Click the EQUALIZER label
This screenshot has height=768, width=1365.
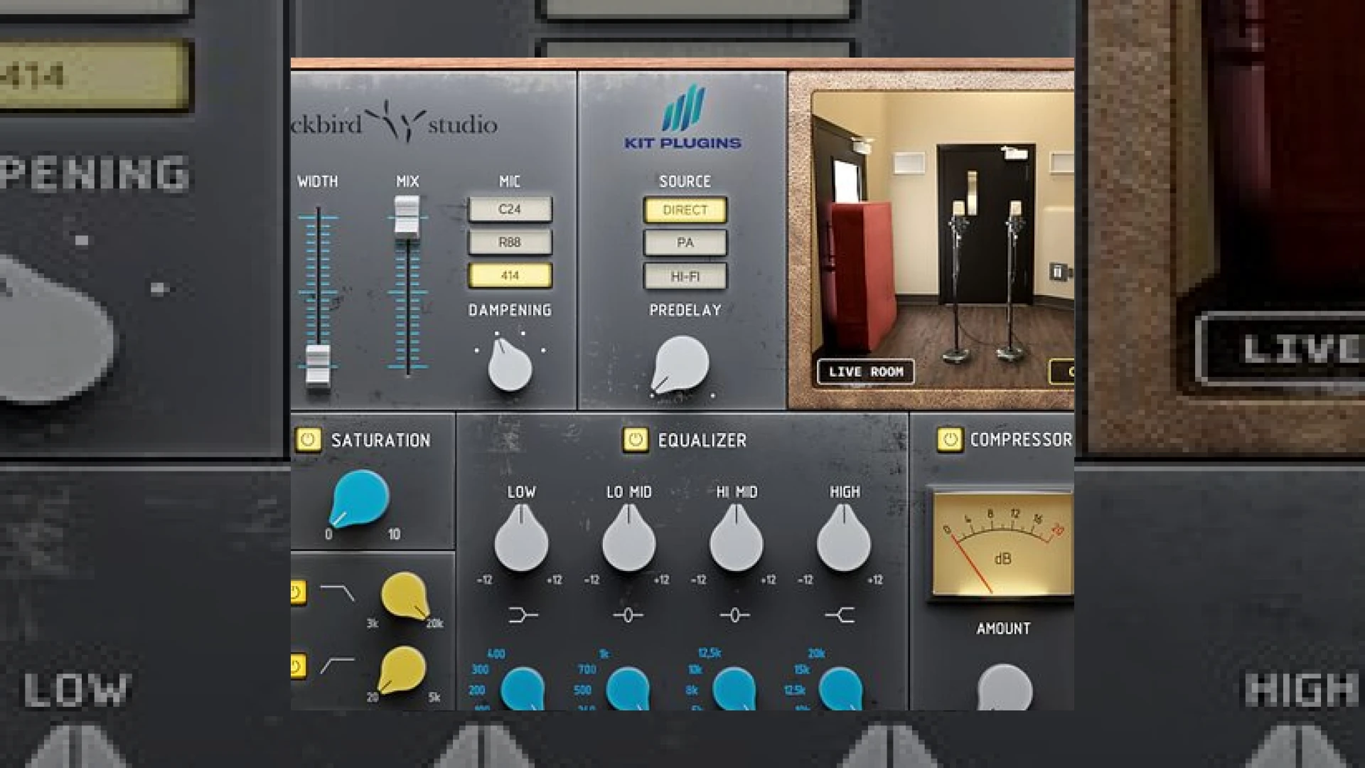pyautogui.click(x=702, y=440)
